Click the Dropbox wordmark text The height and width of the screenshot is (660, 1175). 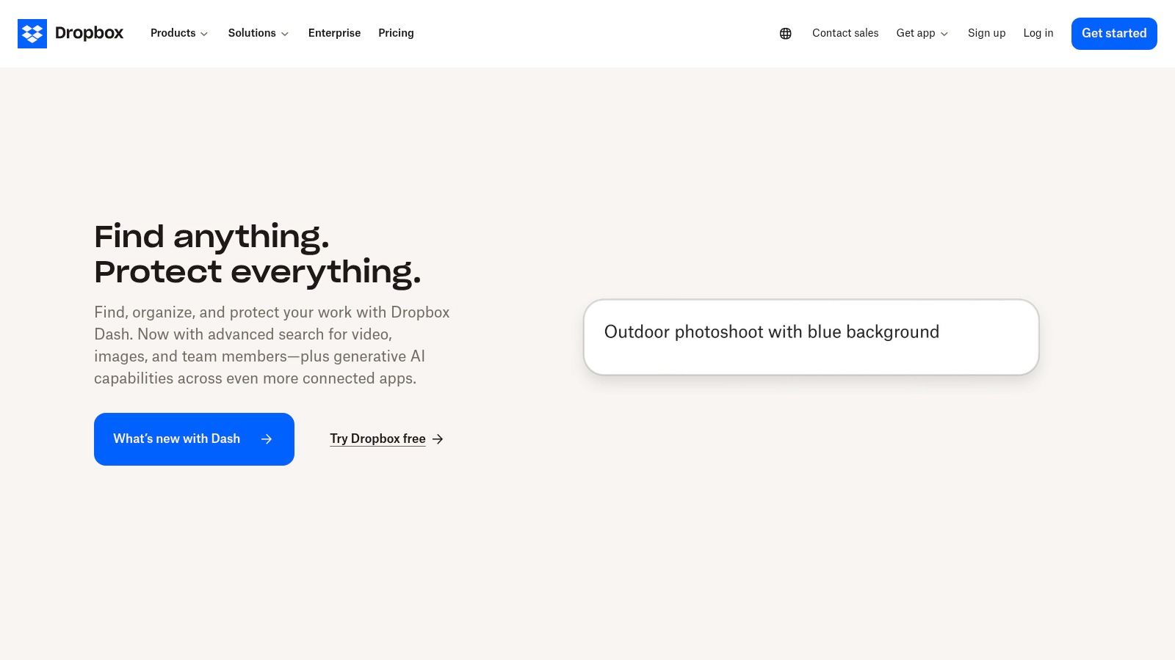pos(89,34)
